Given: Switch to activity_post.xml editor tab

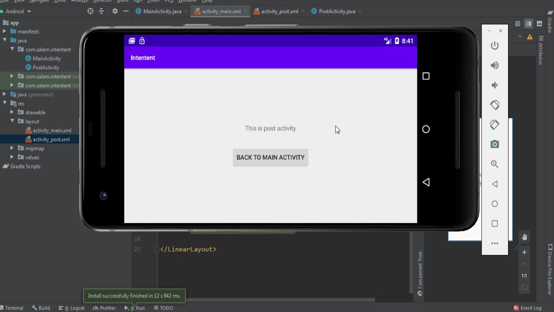Looking at the screenshot, I should pyautogui.click(x=279, y=11).
